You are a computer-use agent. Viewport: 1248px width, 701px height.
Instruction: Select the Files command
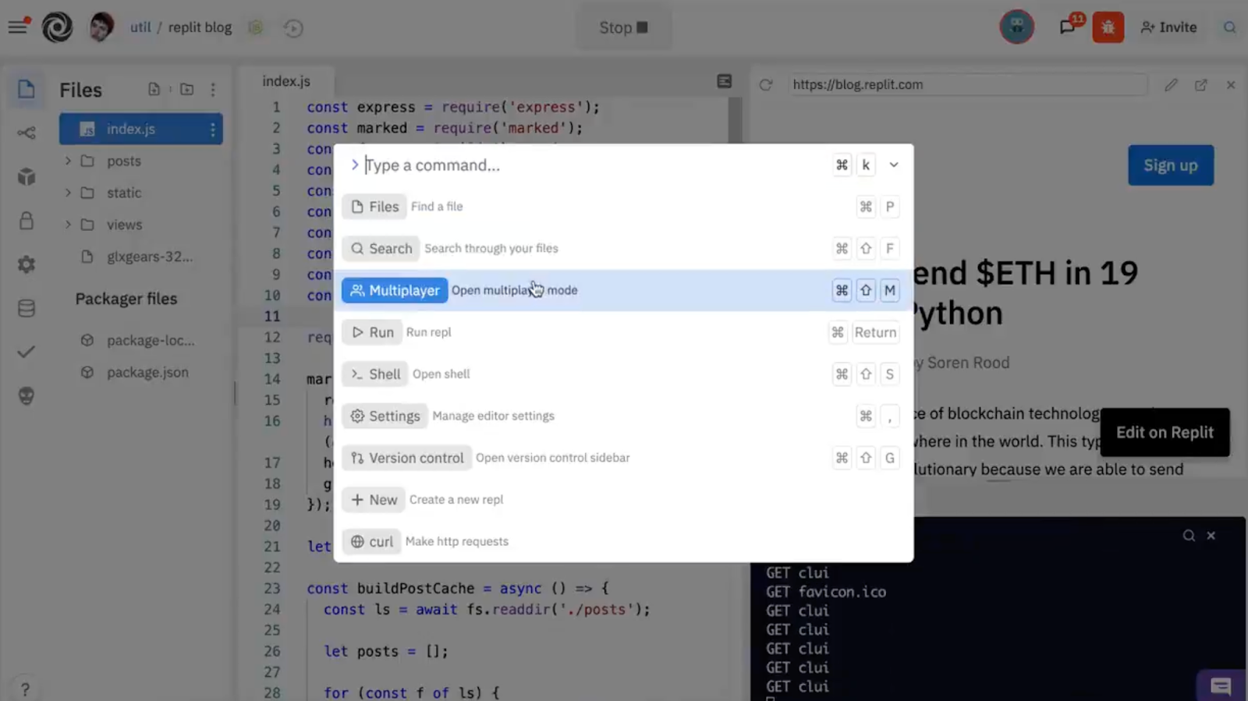click(x=623, y=207)
